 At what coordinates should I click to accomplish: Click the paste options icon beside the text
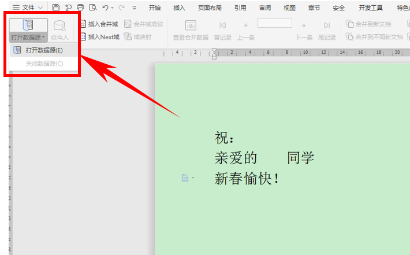click(185, 178)
